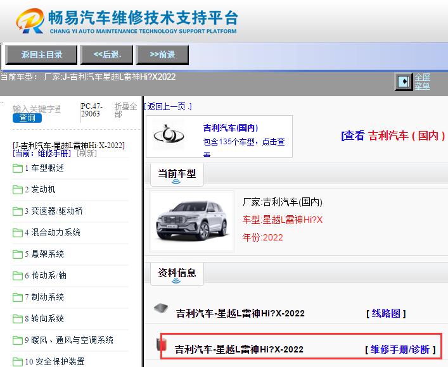Click [查看 吉利汽车（国内） link
Image resolution: width=448 pixels, height=367 pixels.
[393, 135]
